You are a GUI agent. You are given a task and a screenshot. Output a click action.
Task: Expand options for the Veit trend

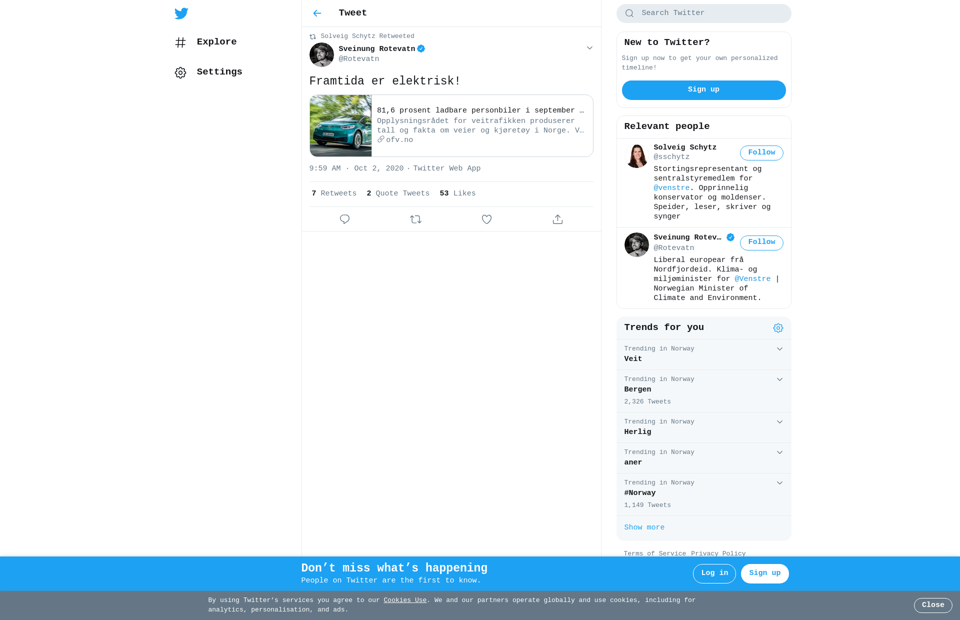pos(779,349)
